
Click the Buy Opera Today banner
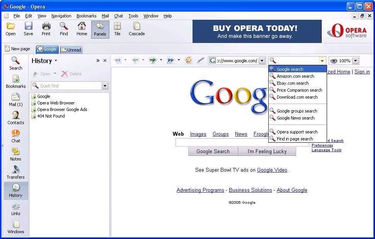257,31
